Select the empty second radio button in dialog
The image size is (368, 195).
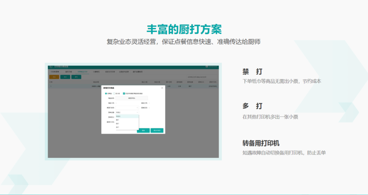[x=114, y=93]
